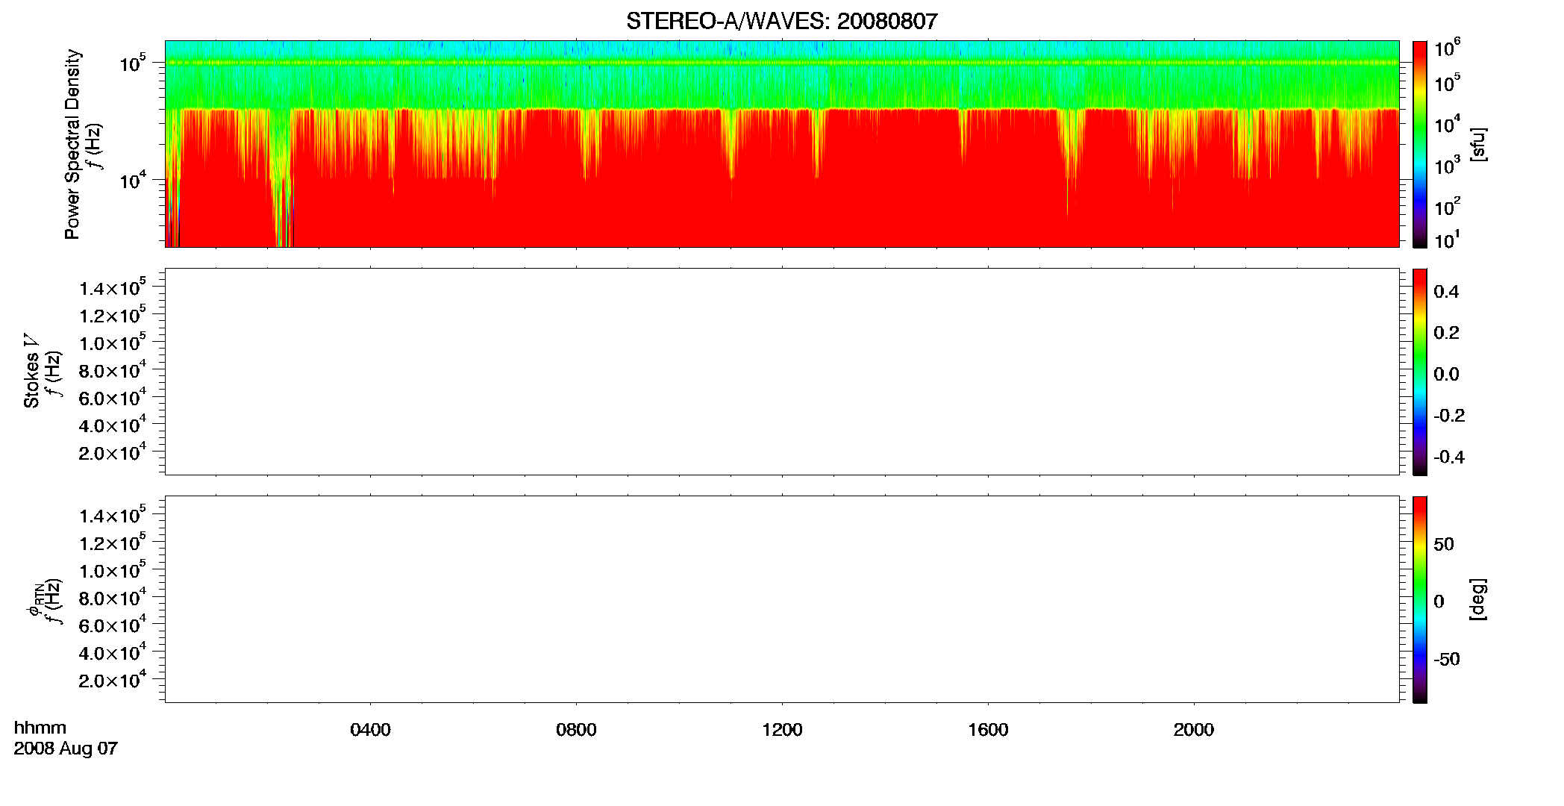Click the [deg] unit label

click(x=1478, y=599)
